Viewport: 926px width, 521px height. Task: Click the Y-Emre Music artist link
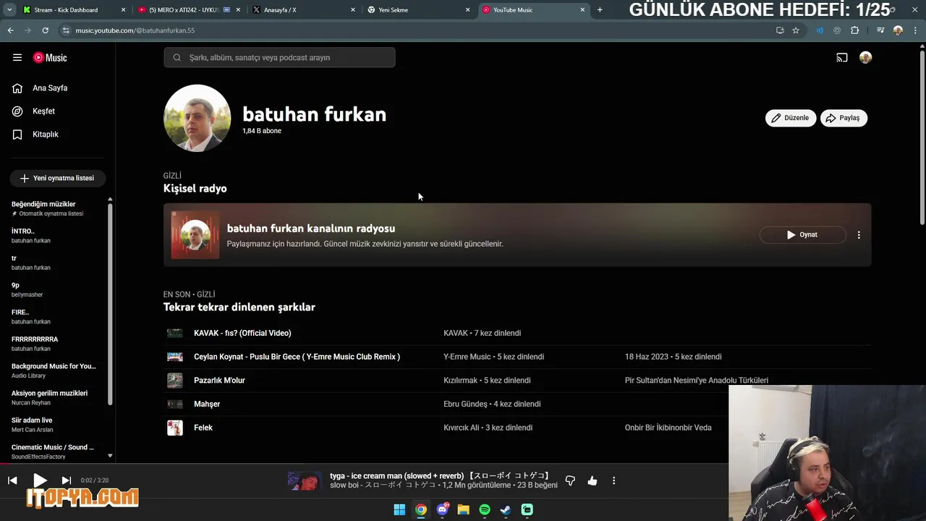(467, 357)
